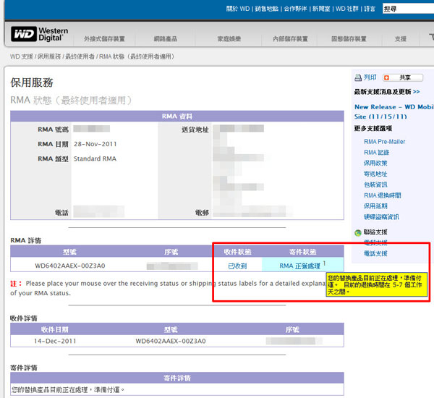Click the 列印 print link
This screenshot has width=434, height=398.
(370, 77)
